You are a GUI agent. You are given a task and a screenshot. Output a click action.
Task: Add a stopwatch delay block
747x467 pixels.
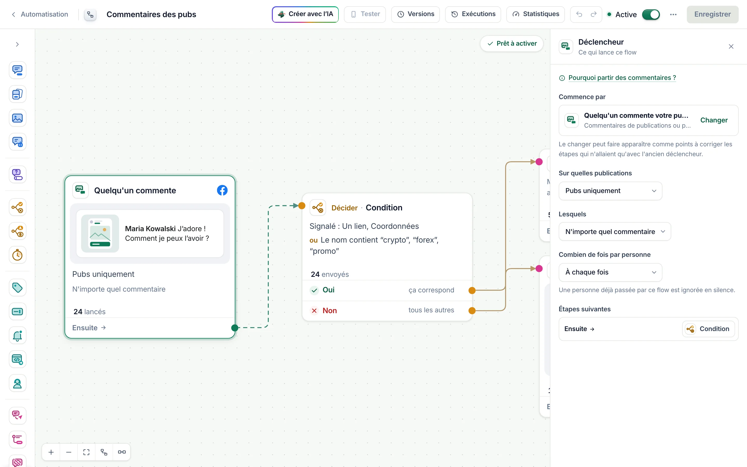click(17, 255)
